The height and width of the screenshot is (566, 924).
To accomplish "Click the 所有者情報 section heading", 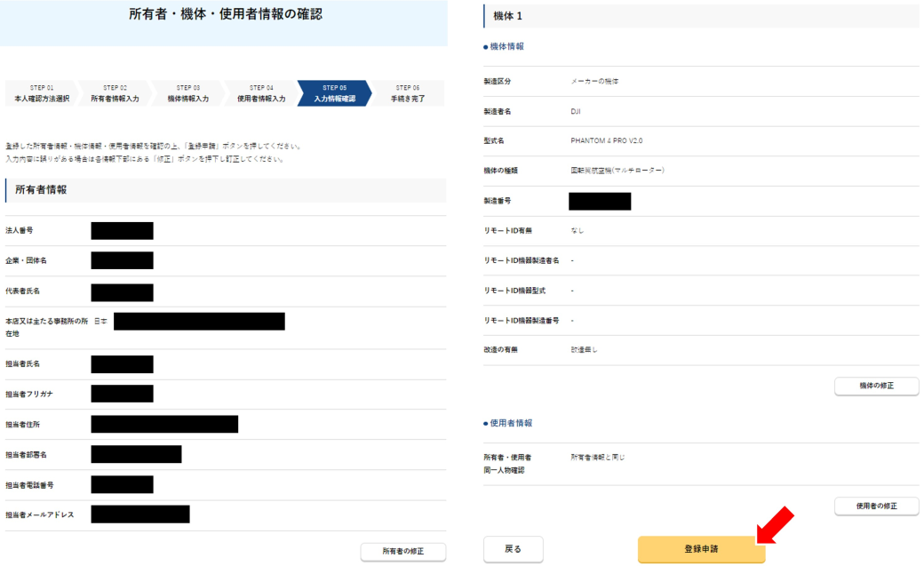I will (x=41, y=190).
